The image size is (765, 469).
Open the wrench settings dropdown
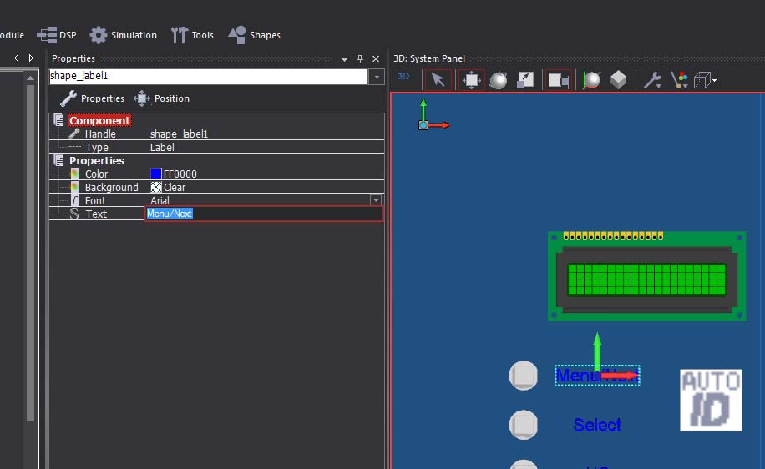pos(652,80)
